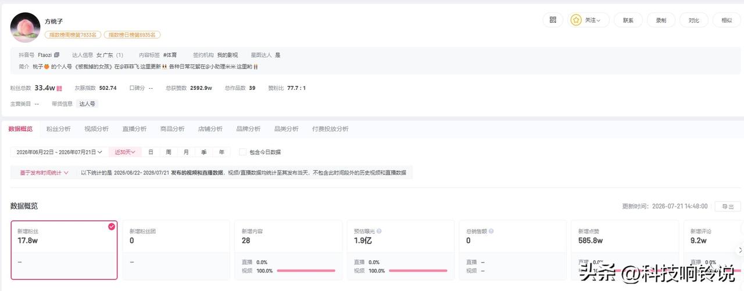This screenshot has width=744, height=291.
Task: Click the next arrow beside the data cards
Action: [739, 250]
